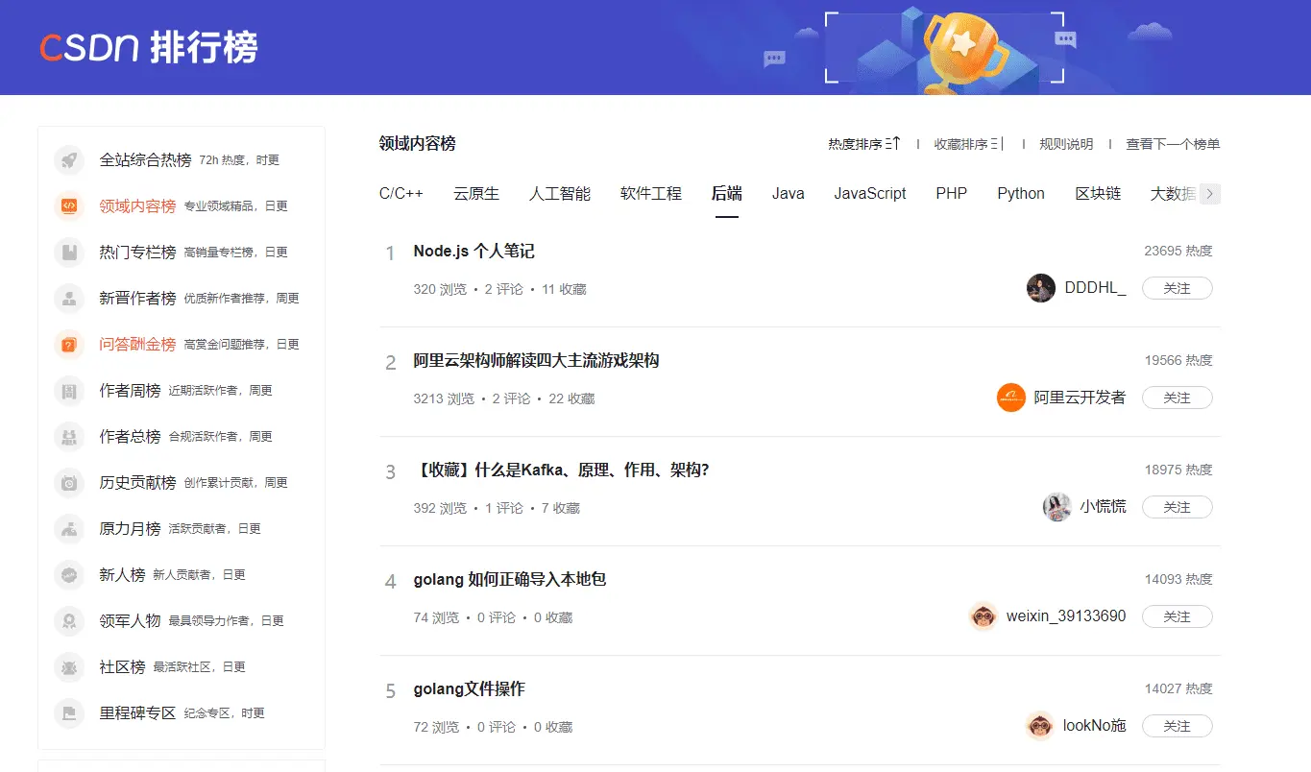Viewport: 1311px width, 772px height.
Task: Sort list by 收藏排序
Action: 969,144
